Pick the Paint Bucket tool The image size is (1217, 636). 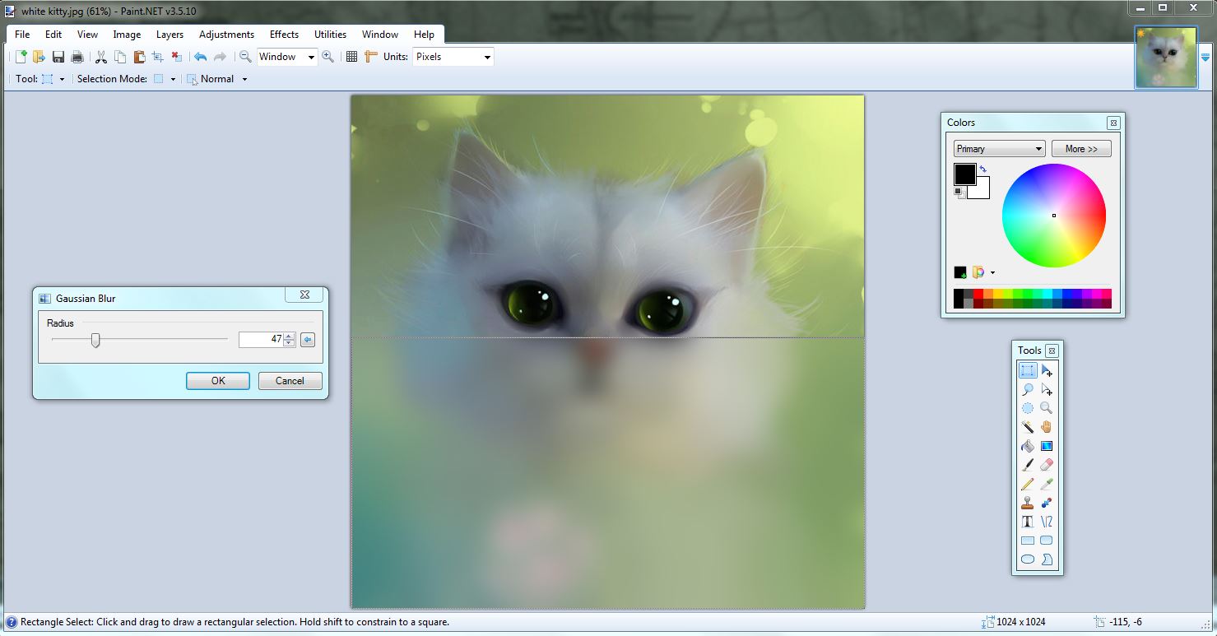1028,446
